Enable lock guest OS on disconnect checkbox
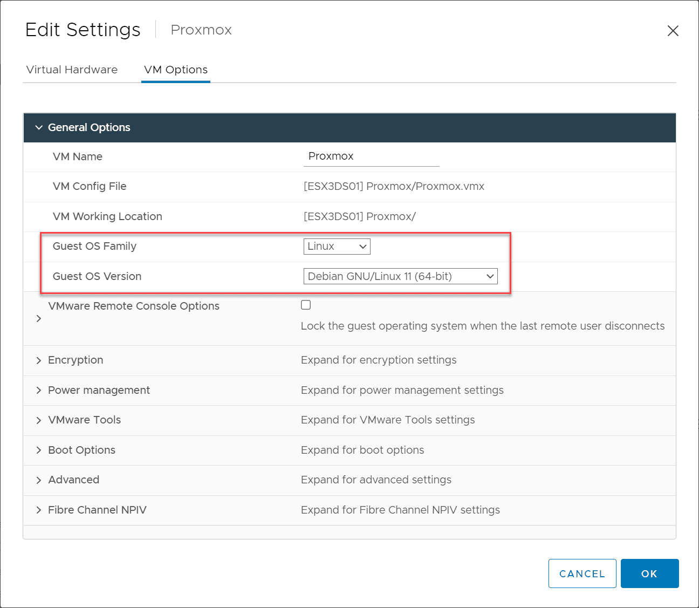This screenshot has height=608, width=699. (306, 305)
